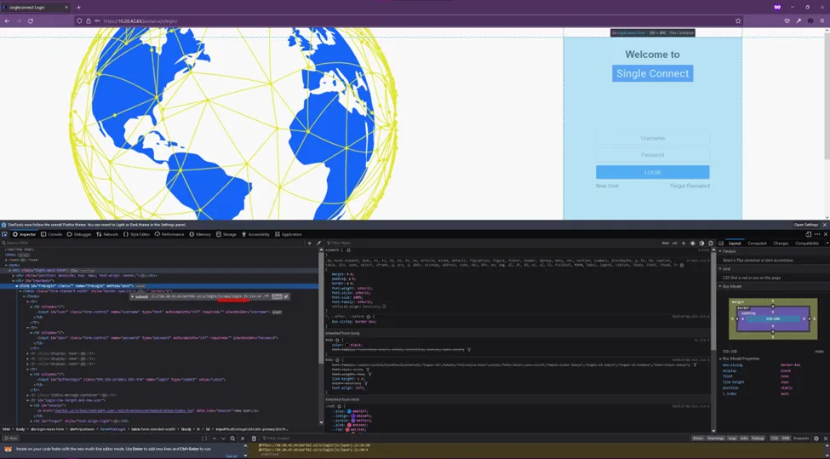Activate the element picker icon in DevTools
Image resolution: width=830 pixels, height=459 pixels.
coord(4,234)
